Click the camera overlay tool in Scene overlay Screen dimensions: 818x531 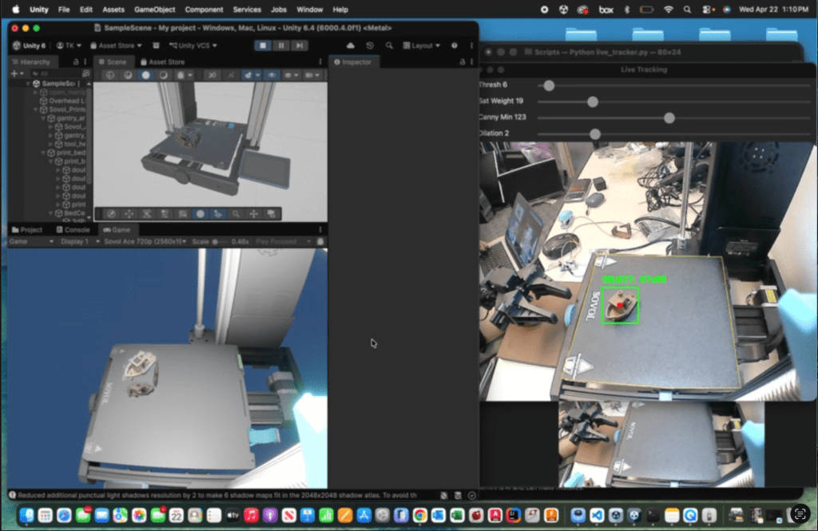click(x=272, y=214)
